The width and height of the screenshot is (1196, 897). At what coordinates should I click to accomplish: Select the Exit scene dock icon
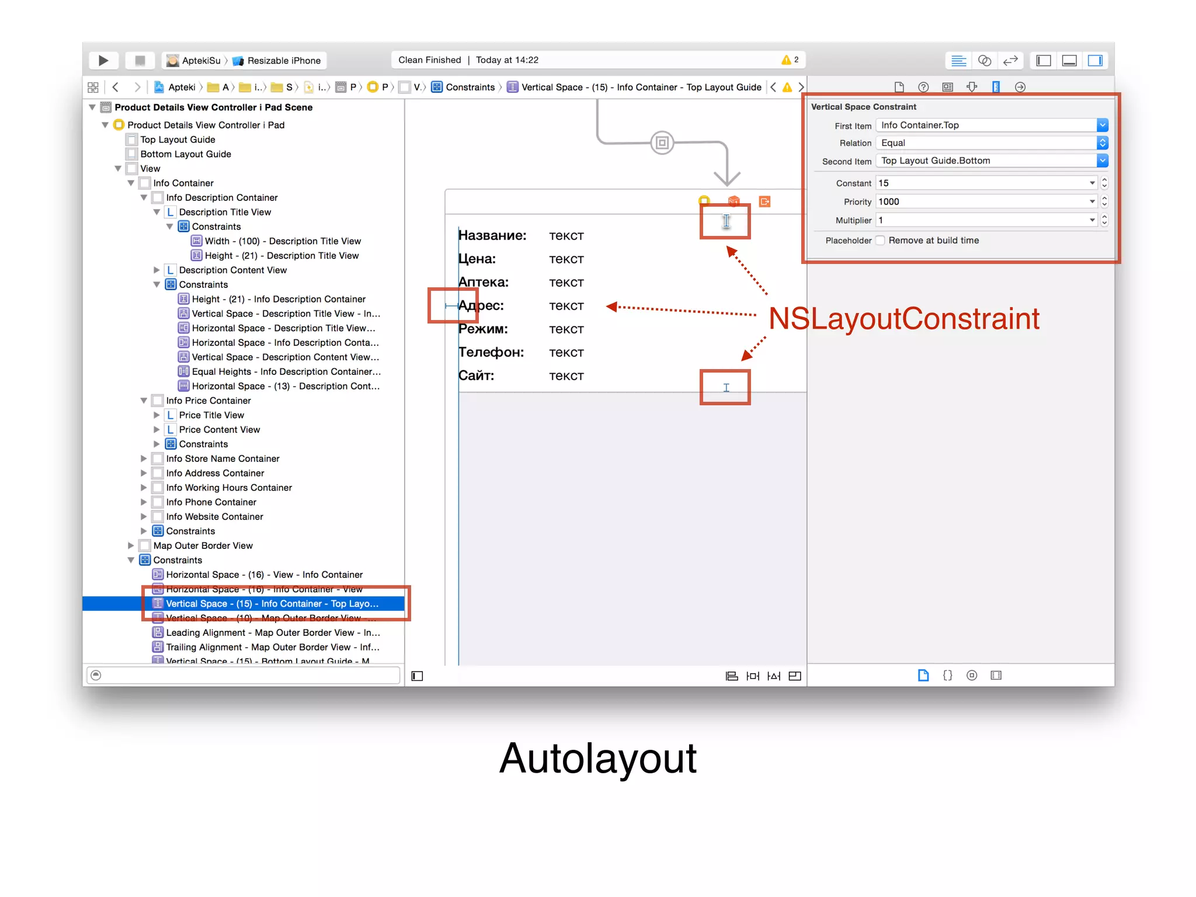coord(764,201)
